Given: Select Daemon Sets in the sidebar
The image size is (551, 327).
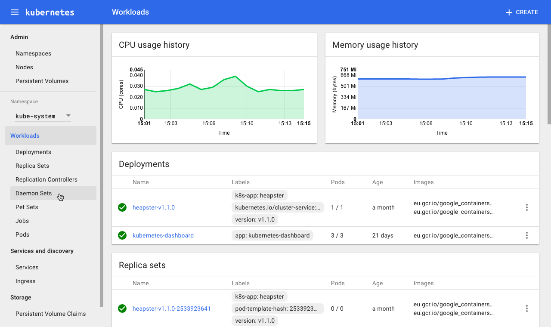Looking at the screenshot, I should [34, 193].
